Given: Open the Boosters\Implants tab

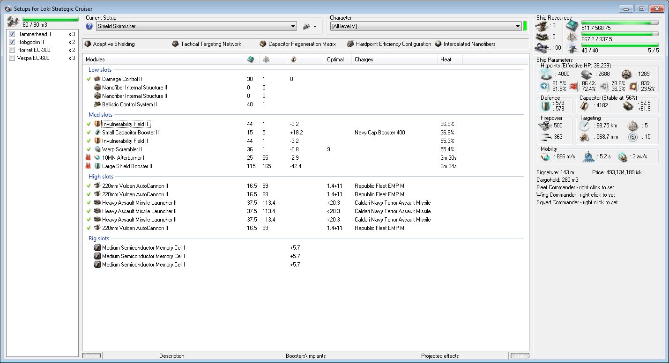Looking at the screenshot, I should click(x=306, y=356).
